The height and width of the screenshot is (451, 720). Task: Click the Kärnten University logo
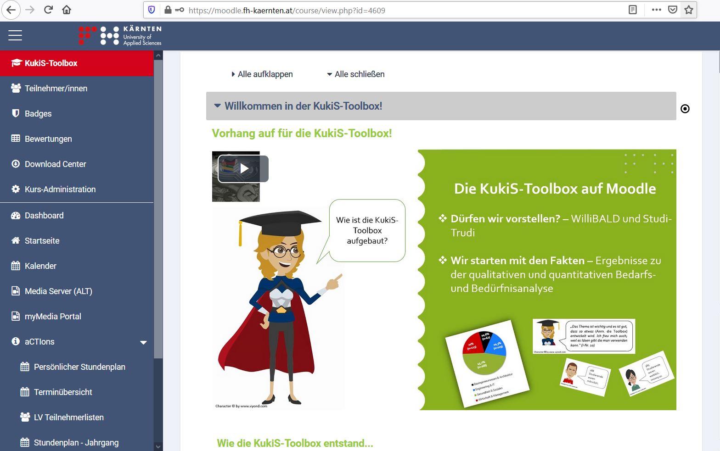[120, 35]
